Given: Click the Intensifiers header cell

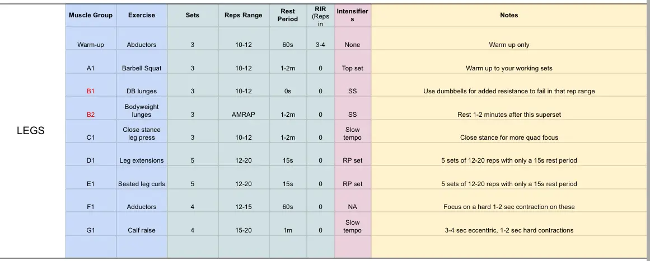Looking at the screenshot, I should [352, 15].
